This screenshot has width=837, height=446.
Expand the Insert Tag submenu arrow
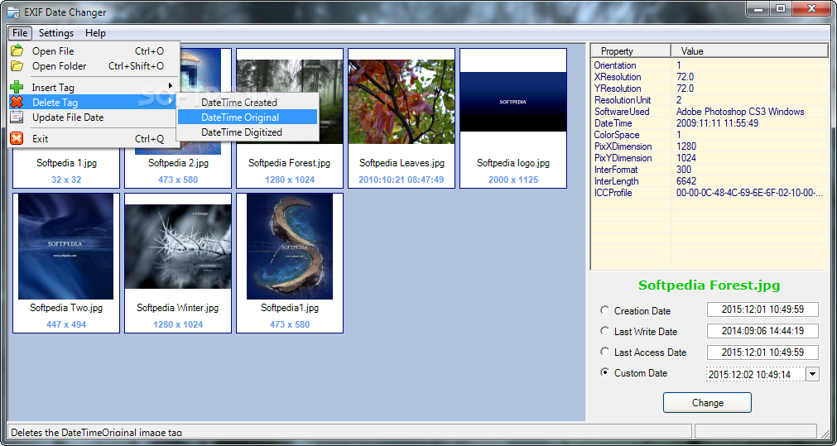pyautogui.click(x=171, y=86)
